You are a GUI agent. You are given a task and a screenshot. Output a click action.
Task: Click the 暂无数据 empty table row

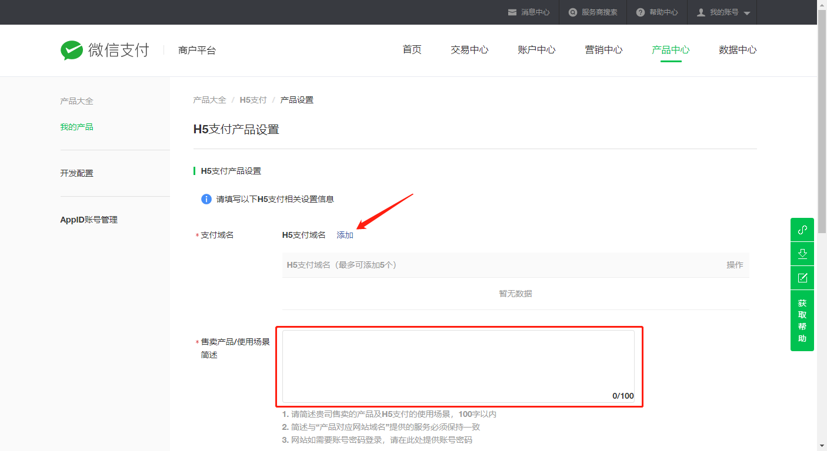click(516, 294)
